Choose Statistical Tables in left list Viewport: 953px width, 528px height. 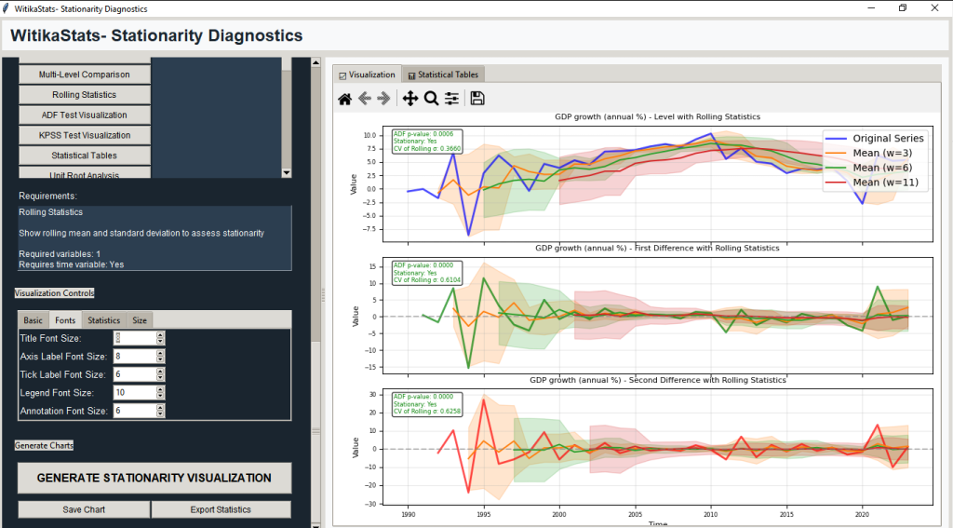85,156
